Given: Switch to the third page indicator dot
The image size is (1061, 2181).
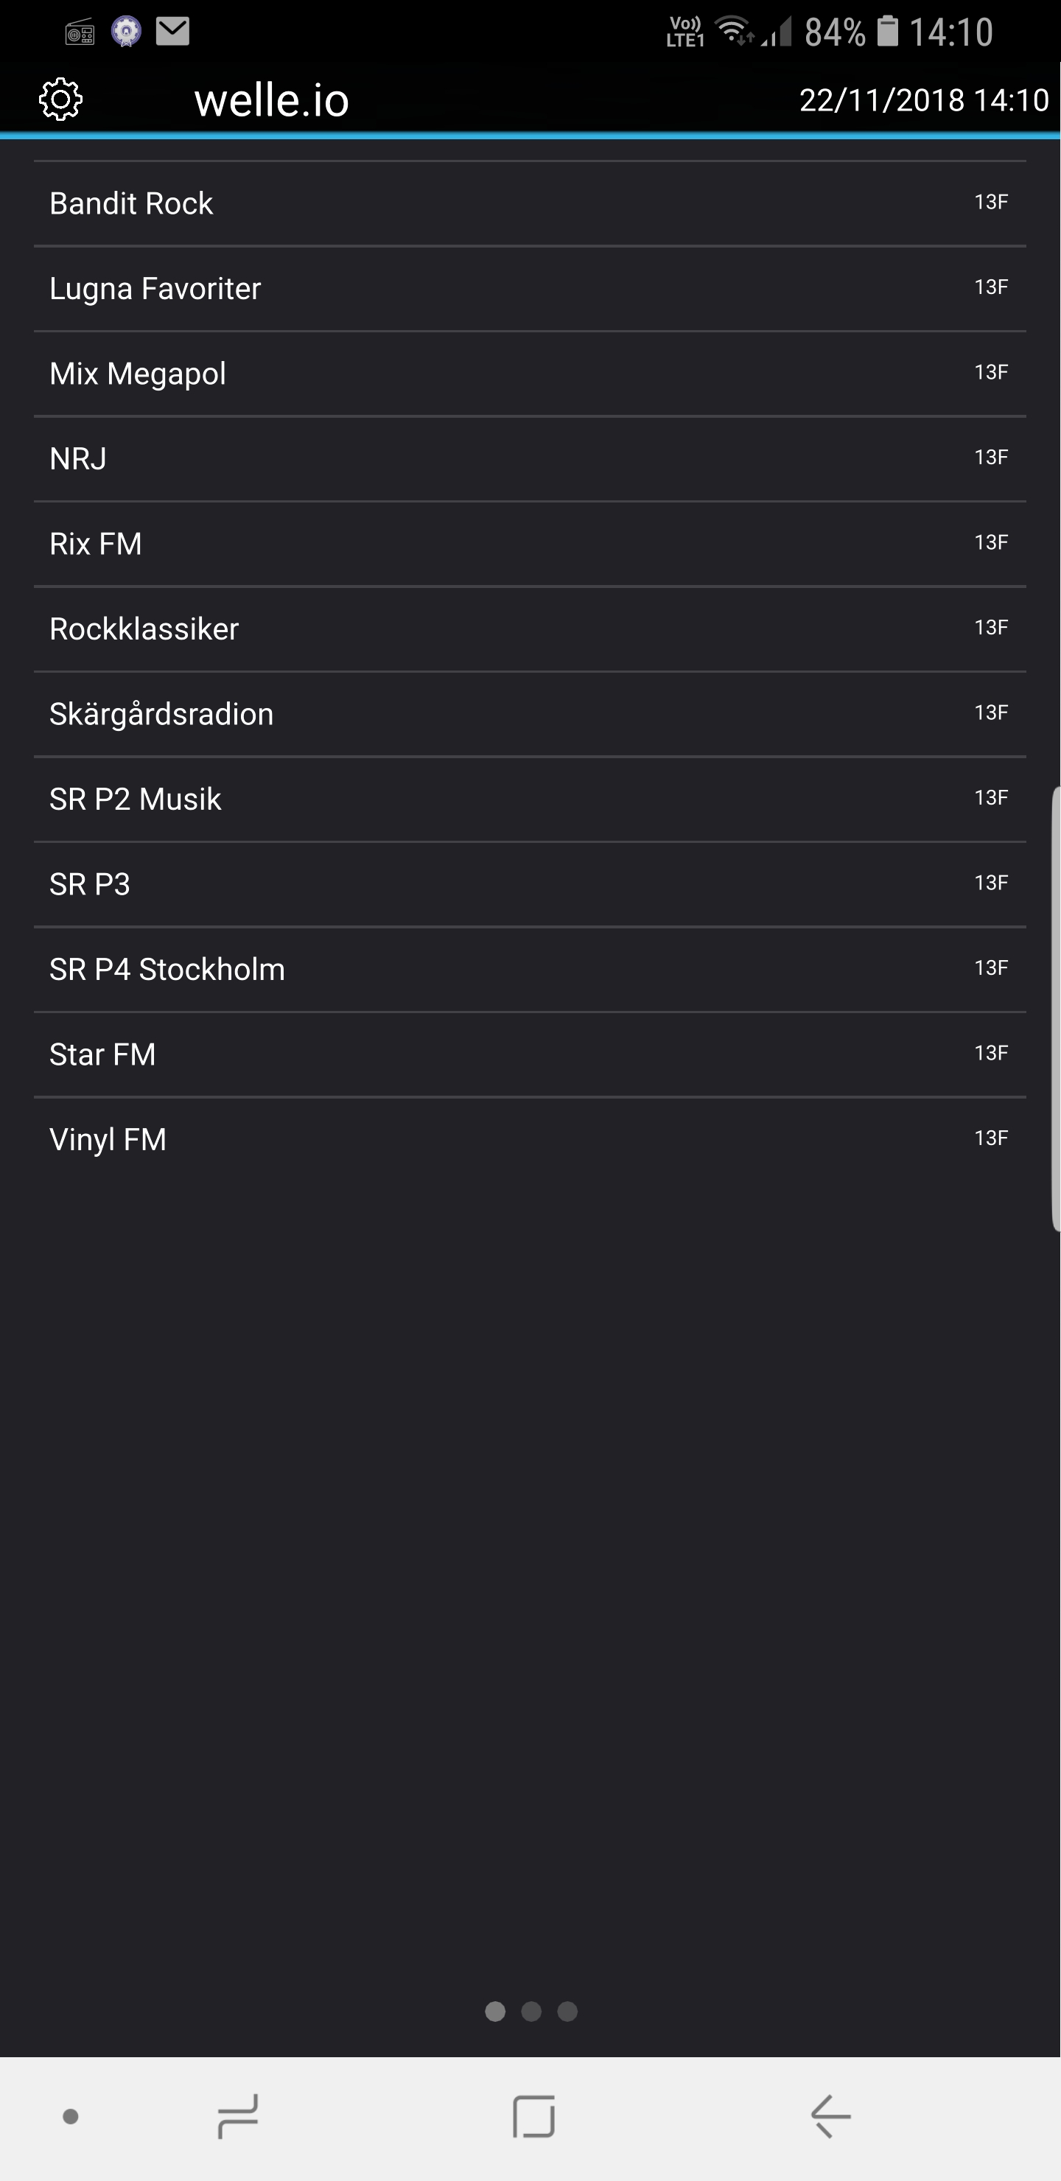Looking at the screenshot, I should pos(567,2011).
